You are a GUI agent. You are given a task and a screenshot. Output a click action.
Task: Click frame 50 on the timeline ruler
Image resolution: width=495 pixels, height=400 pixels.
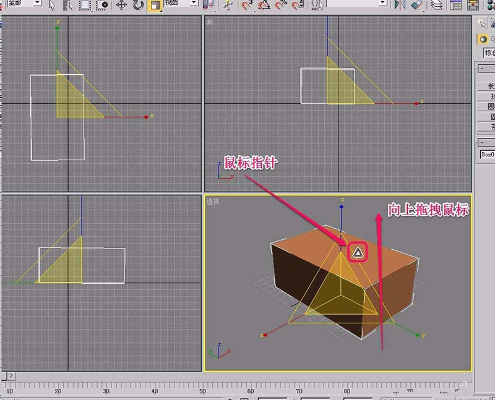[202, 391]
